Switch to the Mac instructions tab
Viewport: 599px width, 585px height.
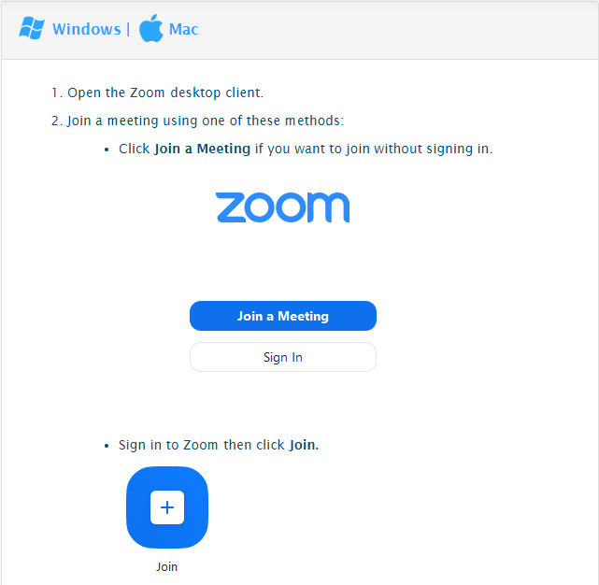click(184, 29)
